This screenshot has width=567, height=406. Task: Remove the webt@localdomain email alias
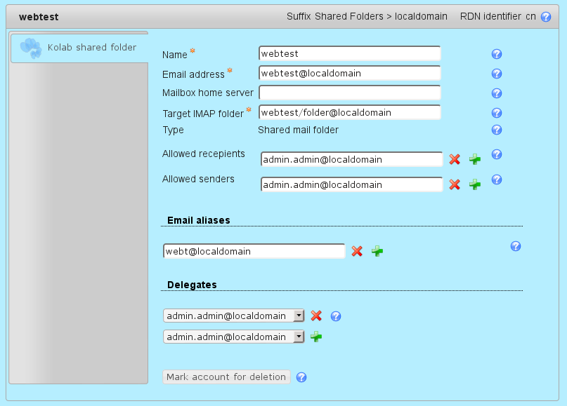click(x=357, y=251)
